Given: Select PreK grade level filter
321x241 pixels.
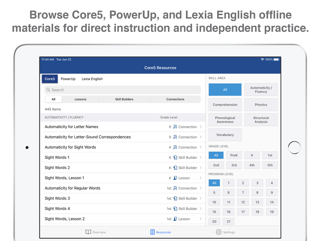Looking at the screenshot, I should (x=234, y=155).
